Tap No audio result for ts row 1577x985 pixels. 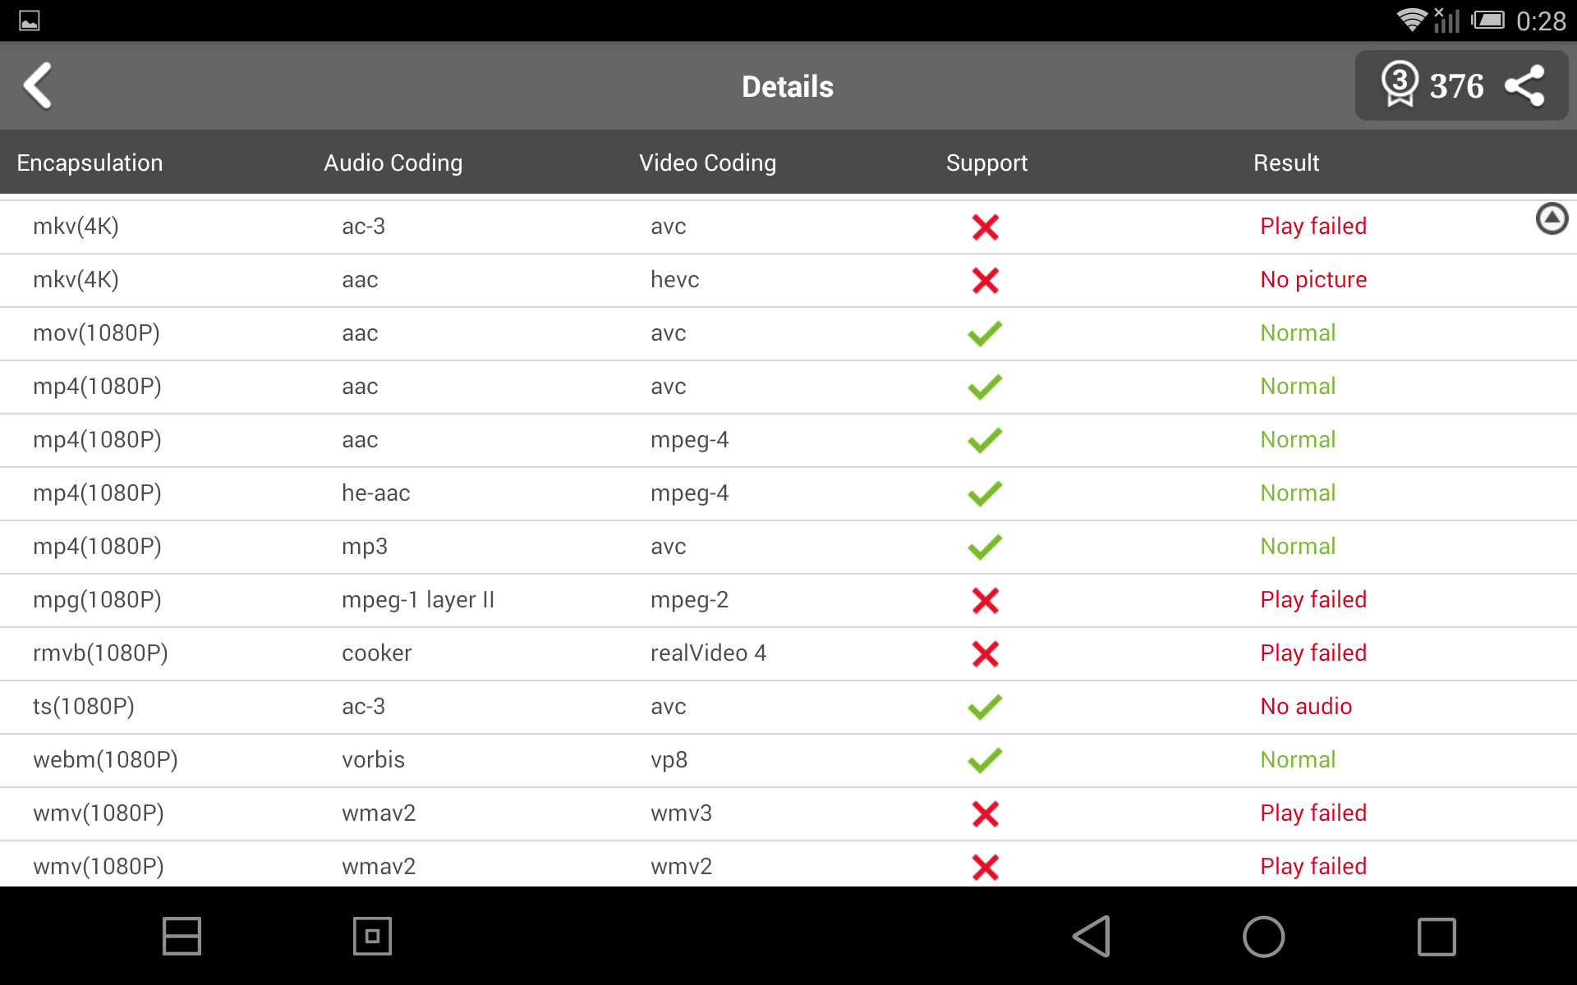tap(1305, 706)
